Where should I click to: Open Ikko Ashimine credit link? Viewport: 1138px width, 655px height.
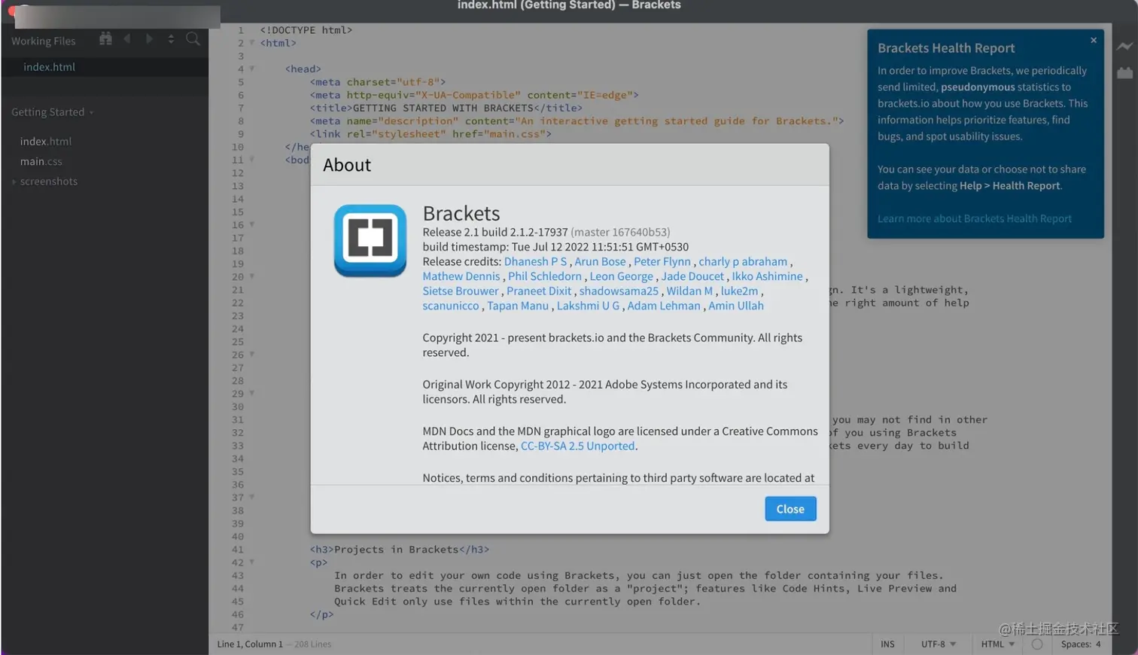tap(767, 276)
